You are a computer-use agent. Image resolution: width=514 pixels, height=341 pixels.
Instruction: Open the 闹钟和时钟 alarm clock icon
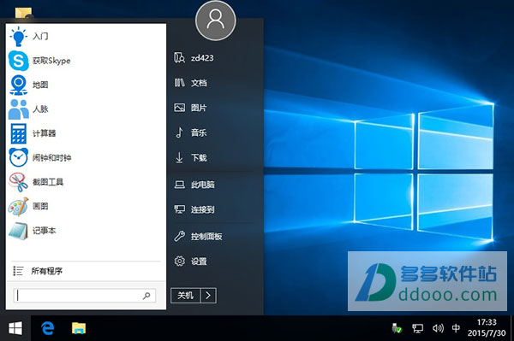click(x=19, y=157)
